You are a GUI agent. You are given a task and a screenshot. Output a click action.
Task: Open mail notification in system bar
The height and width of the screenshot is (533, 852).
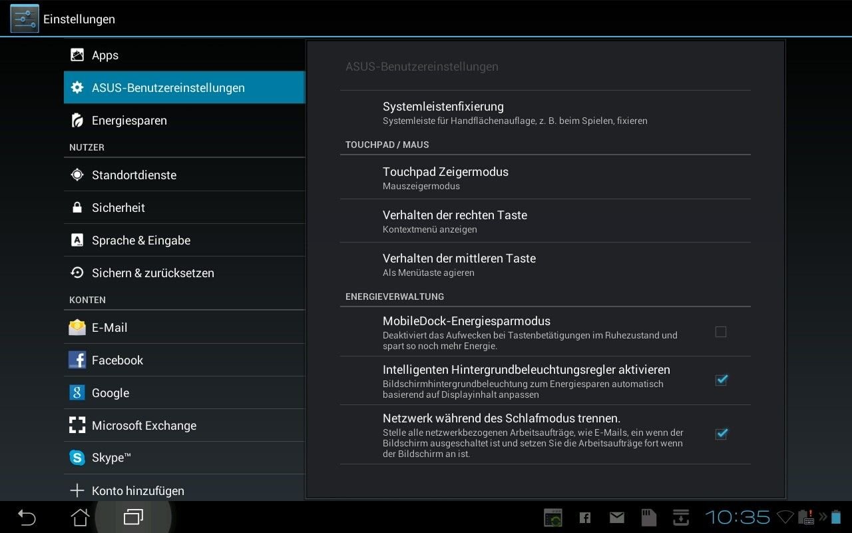click(x=617, y=518)
